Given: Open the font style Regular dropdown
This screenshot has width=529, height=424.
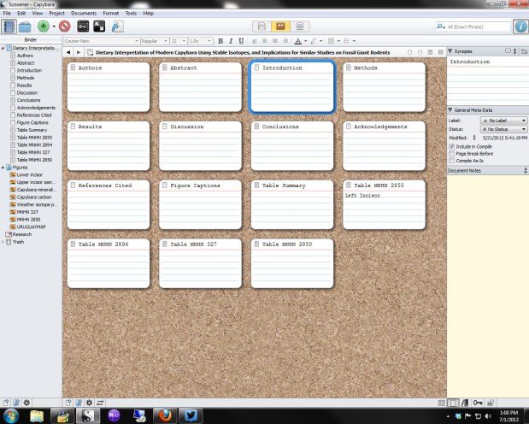Looking at the screenshot, I should pyautogui.click(x=155, y=41).
